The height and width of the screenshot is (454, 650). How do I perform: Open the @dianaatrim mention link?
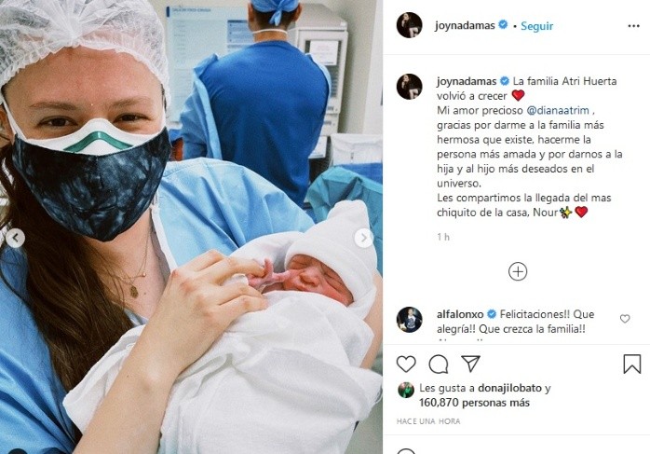pyautogui.click(x=558, y=110)
